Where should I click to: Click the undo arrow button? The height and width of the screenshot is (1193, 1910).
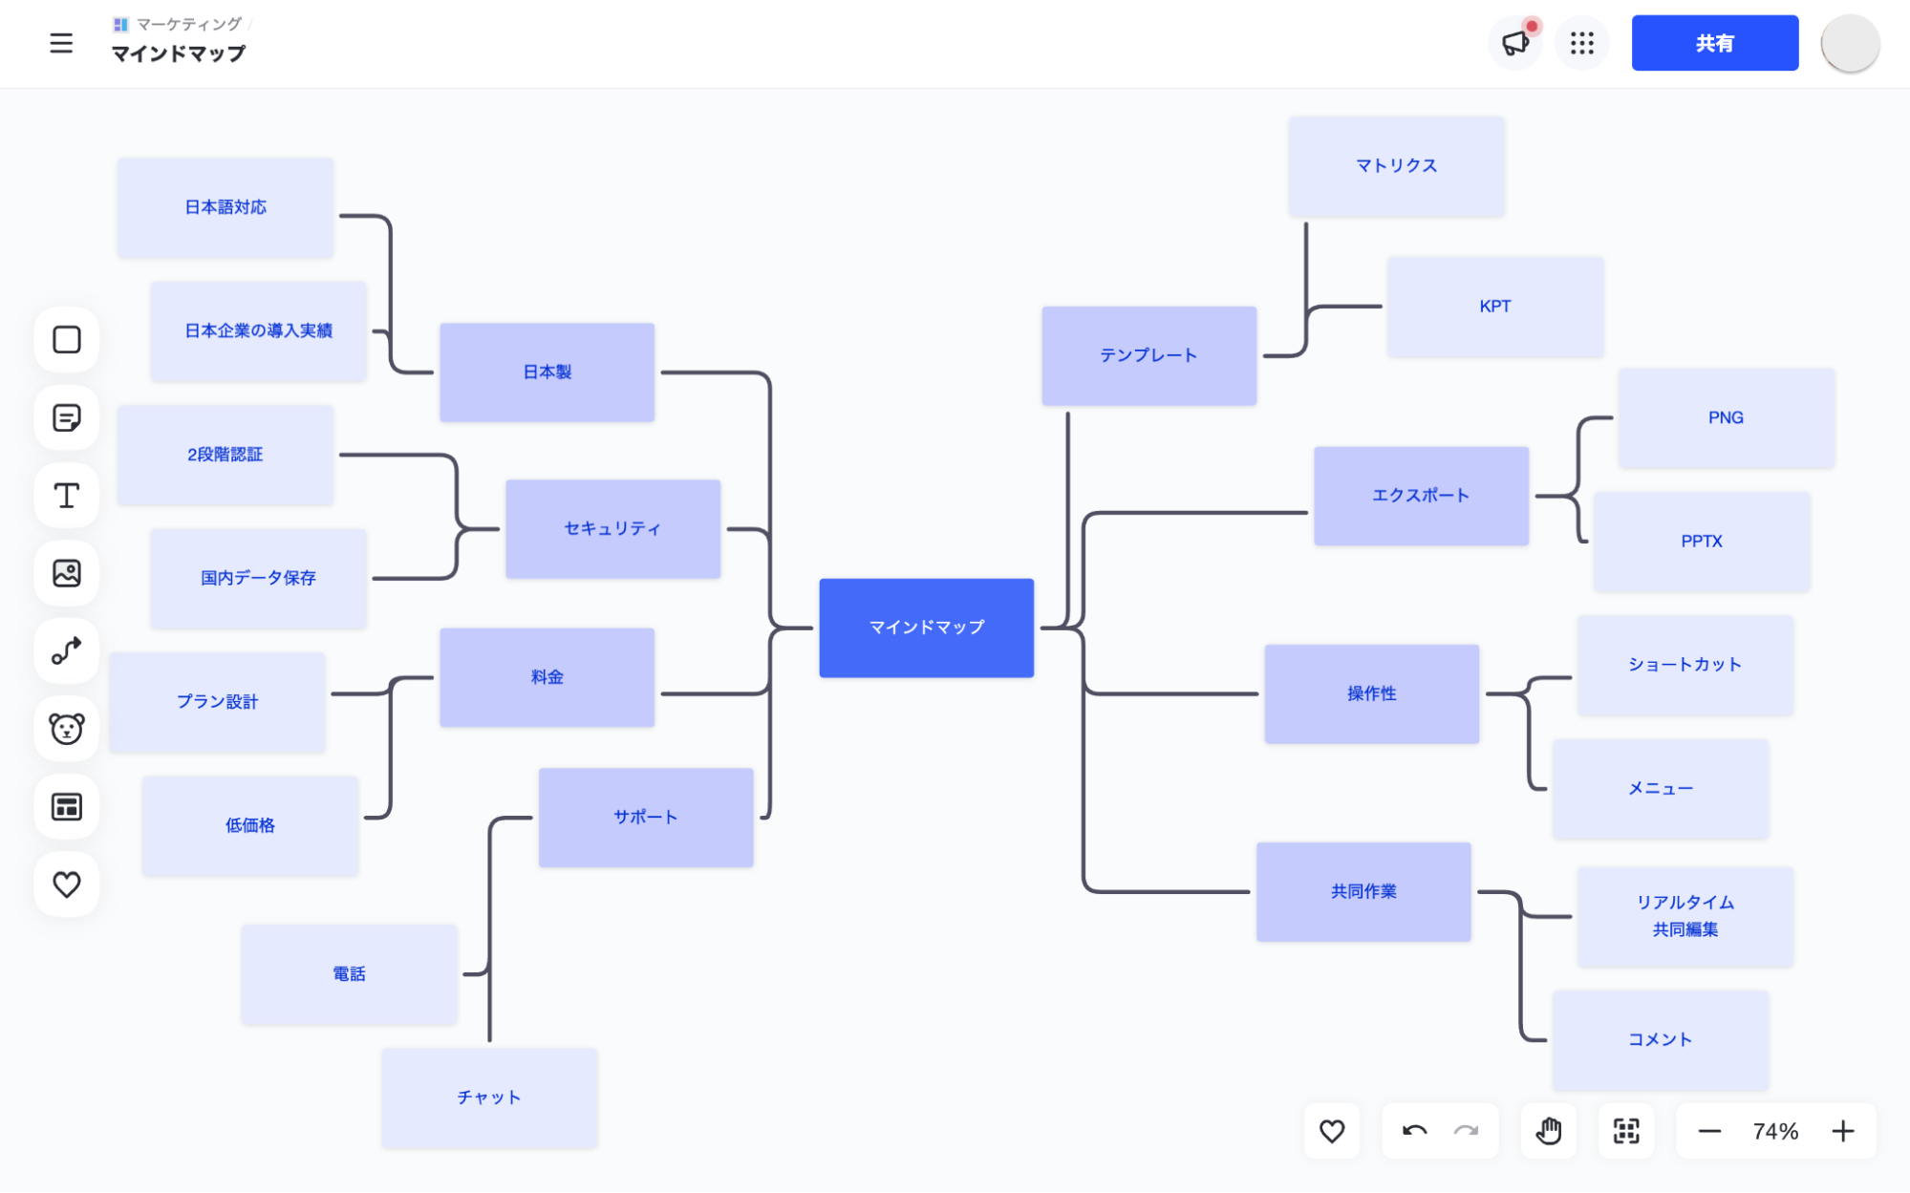click(x=1414, y=1131)
